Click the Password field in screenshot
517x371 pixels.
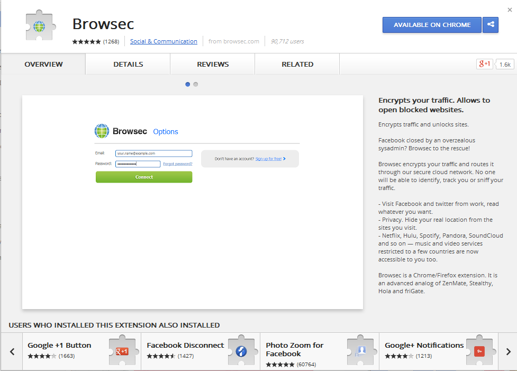click(x=138, y=164)
